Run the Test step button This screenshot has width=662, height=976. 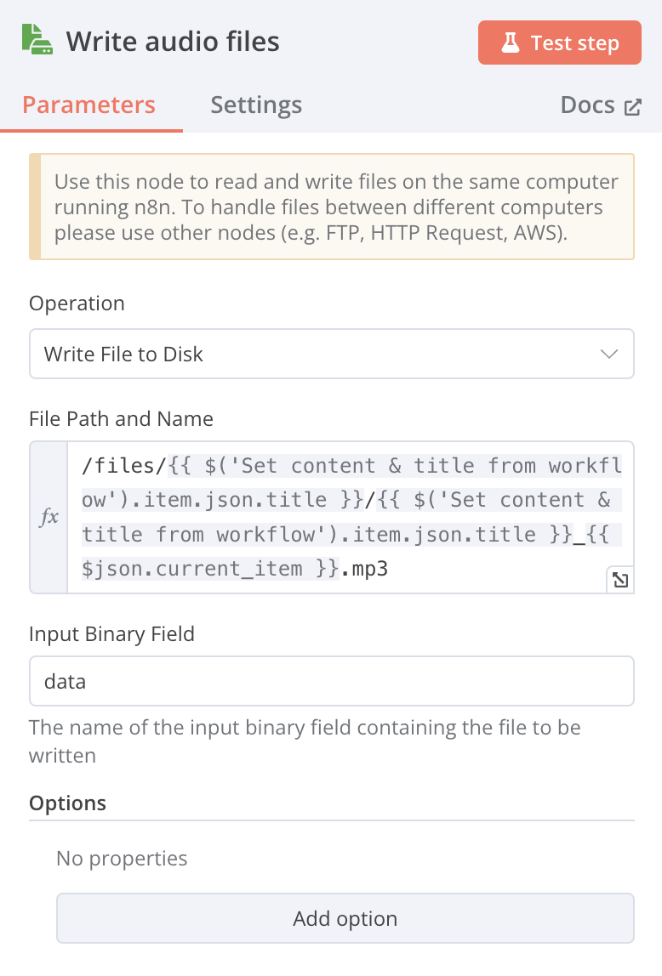coord(559,43)
